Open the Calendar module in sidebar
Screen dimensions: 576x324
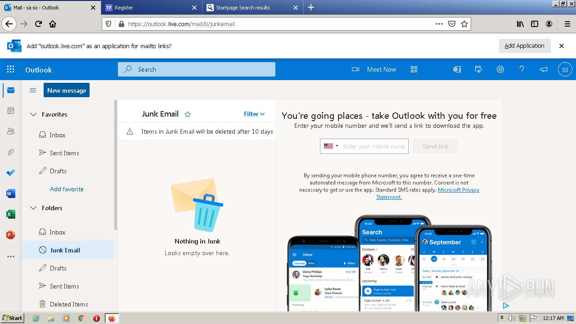pos(11,111)
